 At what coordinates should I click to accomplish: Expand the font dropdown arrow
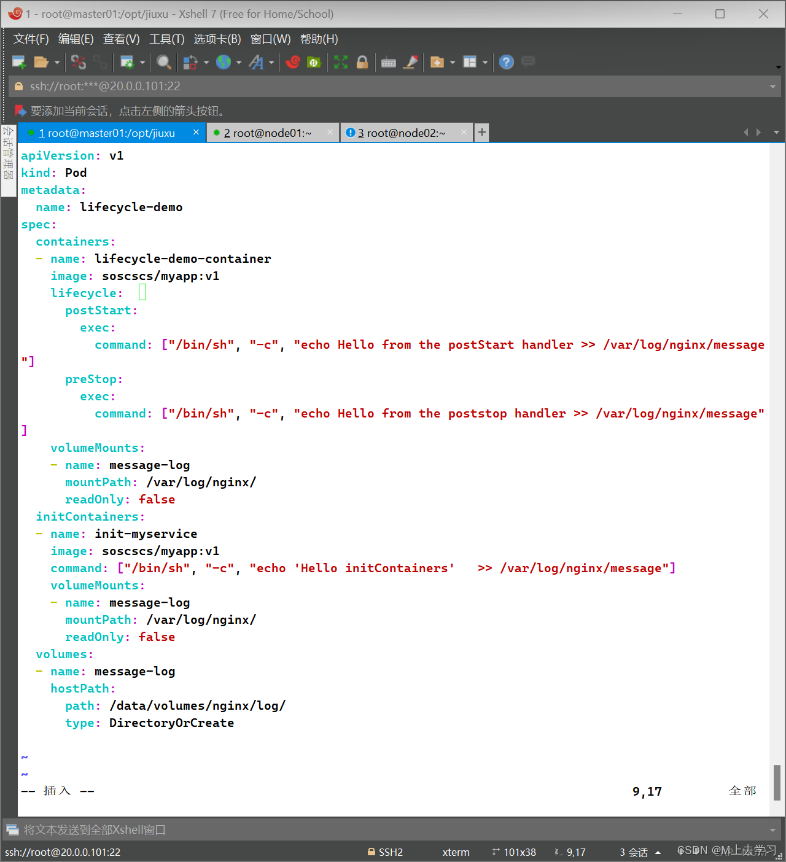(x=271, y=63)
